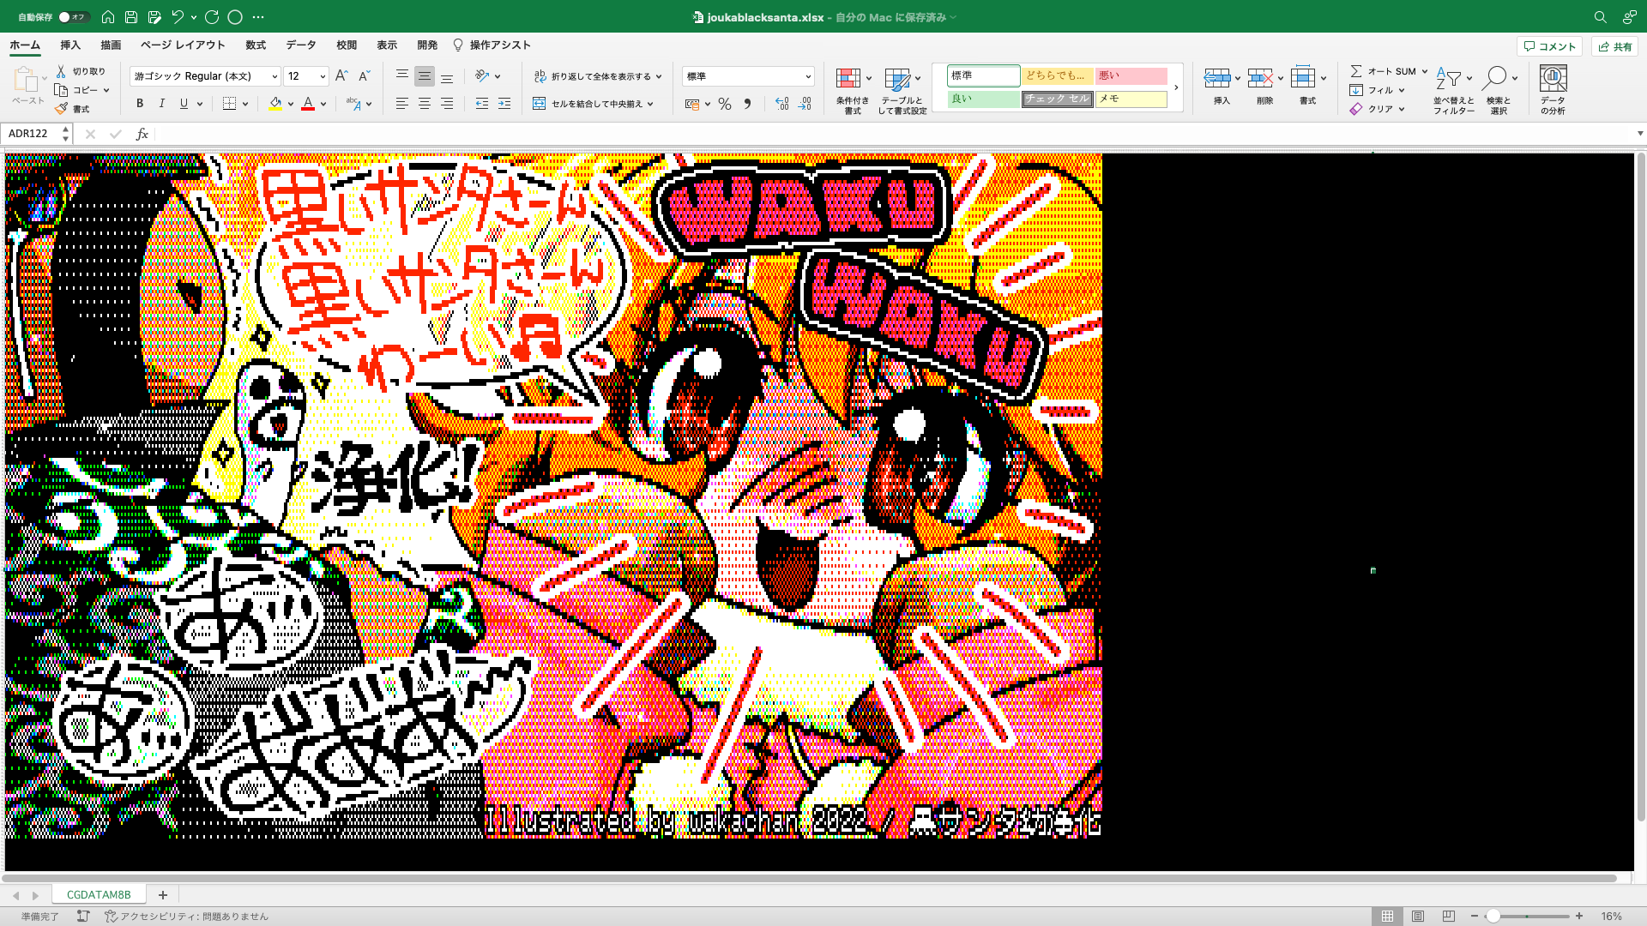Open セルを結合して中央揃え dropdown arrow
The image size is (1647, 926).
coord(651,104)
